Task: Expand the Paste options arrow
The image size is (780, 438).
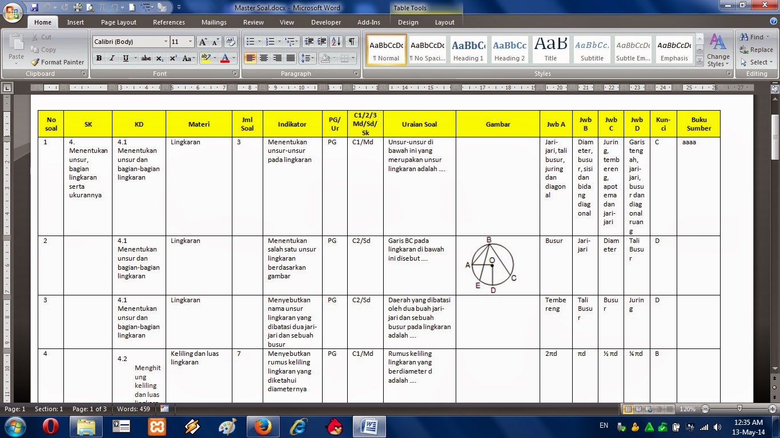Action: [x=16, y=63]
